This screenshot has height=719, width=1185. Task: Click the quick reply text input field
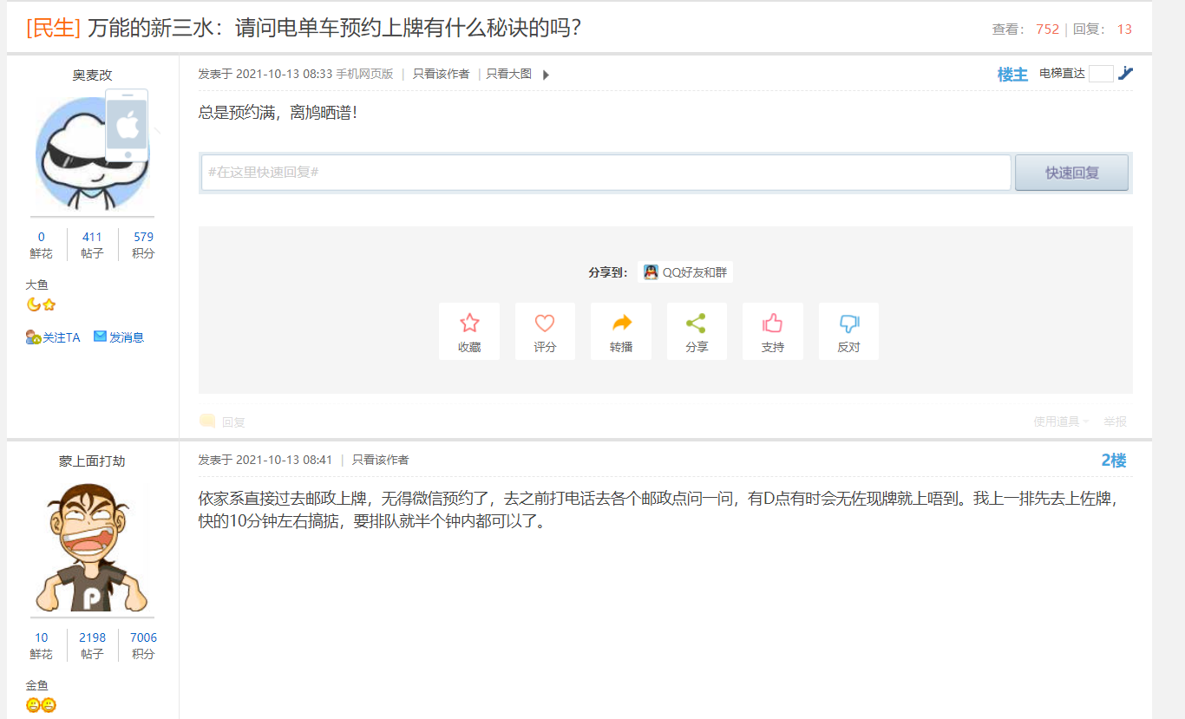pos(606,173)
